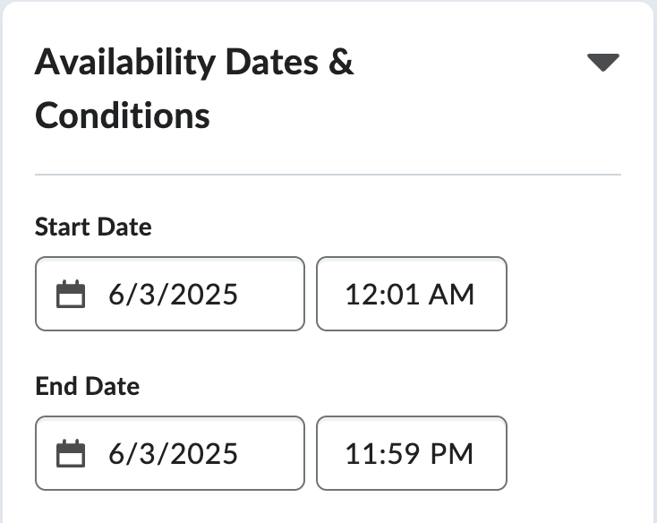The image size is (657, 523).
Task: Collapse the Availability Dates & Conditions section arrow
Action: 603,63
